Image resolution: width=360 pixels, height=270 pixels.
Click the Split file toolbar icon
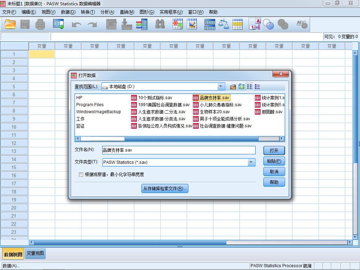pos(210,24)
